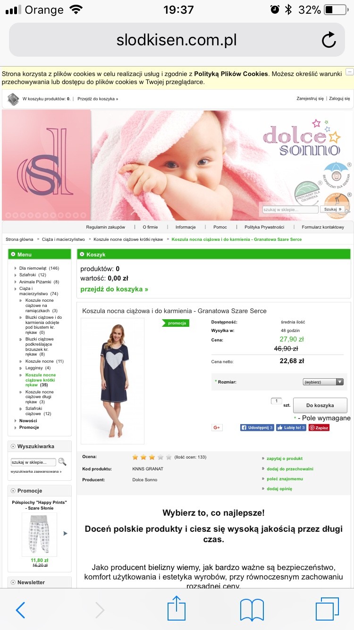Tap the Safari share icon

pos(177,609)
